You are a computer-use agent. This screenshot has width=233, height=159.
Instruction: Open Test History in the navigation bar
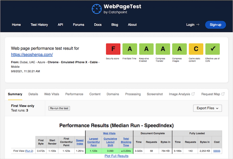(x=39, y=25)
